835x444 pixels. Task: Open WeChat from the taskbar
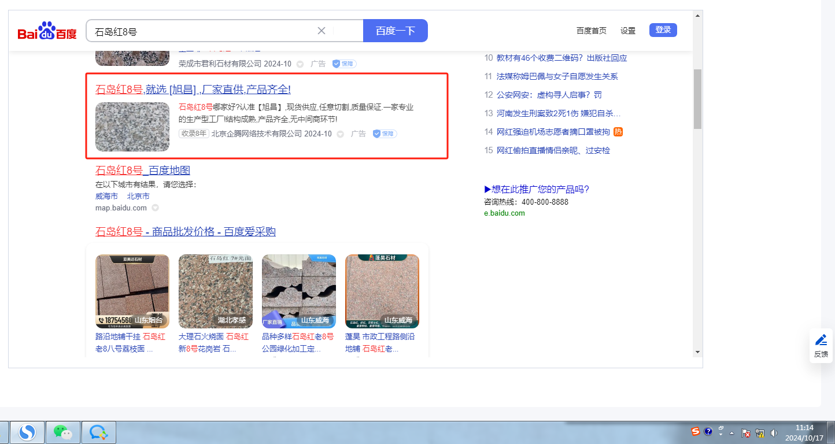pos(63,432)
